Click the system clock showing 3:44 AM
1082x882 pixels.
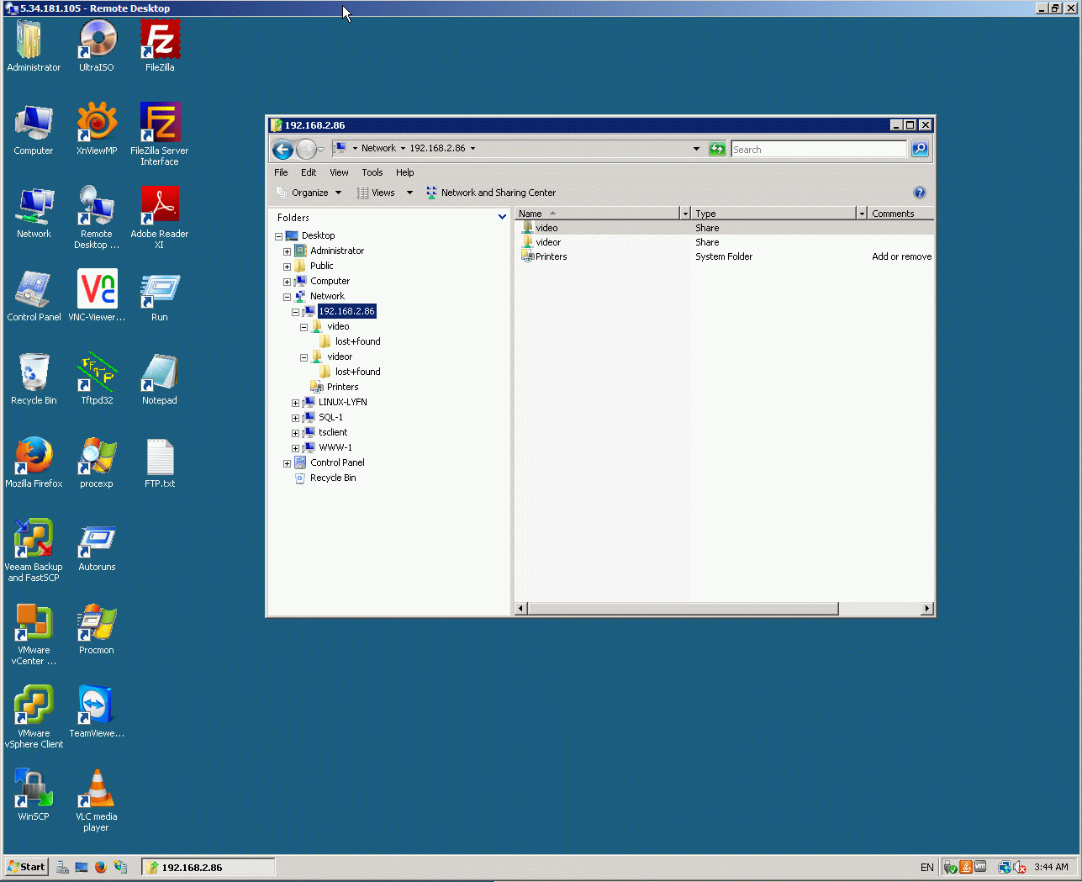[1051, 867]
